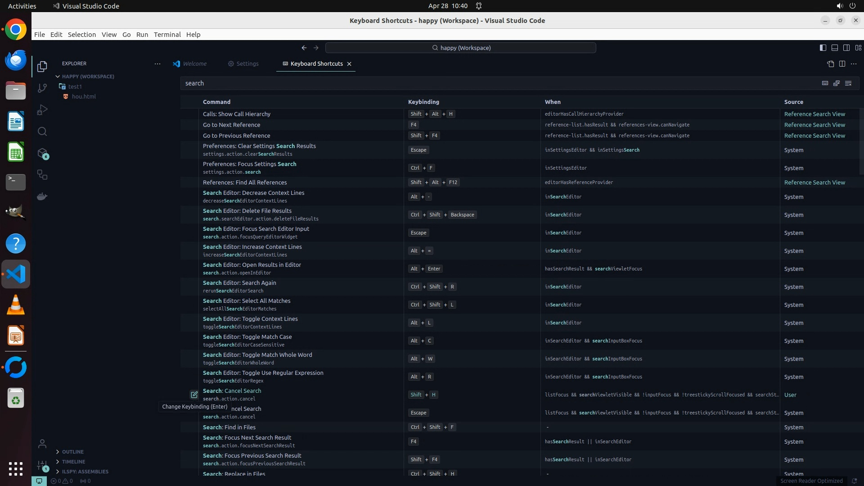Expand the OUTLINE section
864x486 pixels.
tap(72, 452)
